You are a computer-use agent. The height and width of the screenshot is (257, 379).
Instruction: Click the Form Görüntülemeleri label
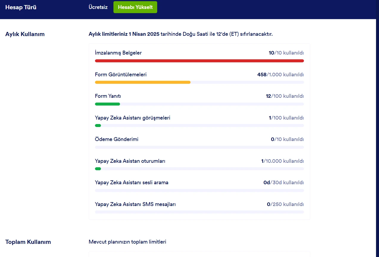[121, 74]
